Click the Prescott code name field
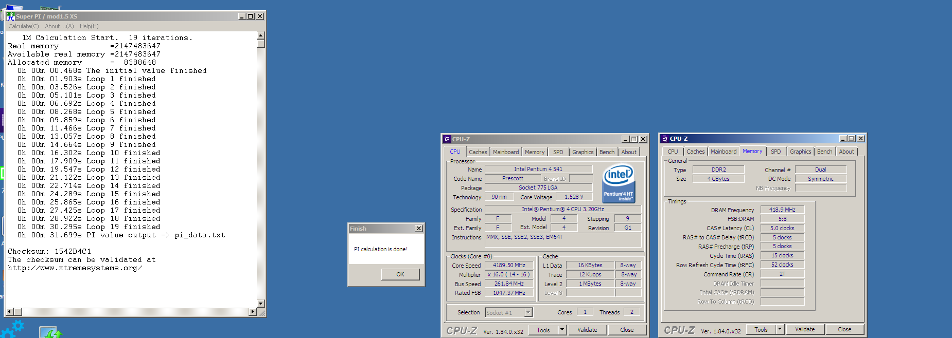This screenshot has width=952, height=338. tap(513, 178)
